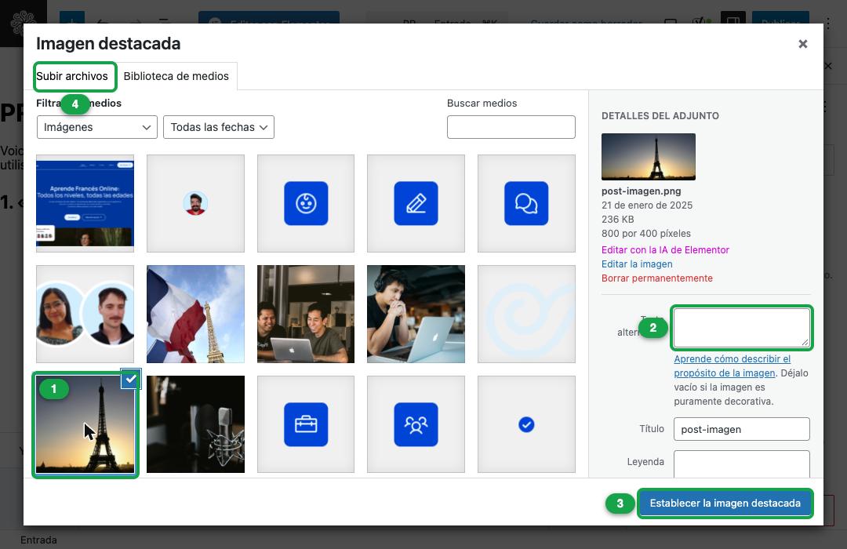Viewport: 847px width, 549px height.
Task: Select the studio microphone photo thumbnail
Action: point(195,424)
